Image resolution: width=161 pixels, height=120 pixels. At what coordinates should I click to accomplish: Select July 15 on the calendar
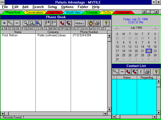tap(149, 47)
